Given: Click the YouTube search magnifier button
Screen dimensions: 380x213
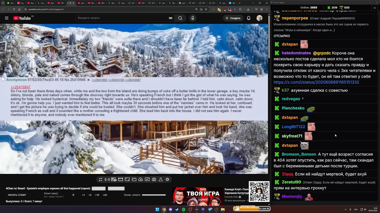Looking at the screenshot, I should [180, 18].
